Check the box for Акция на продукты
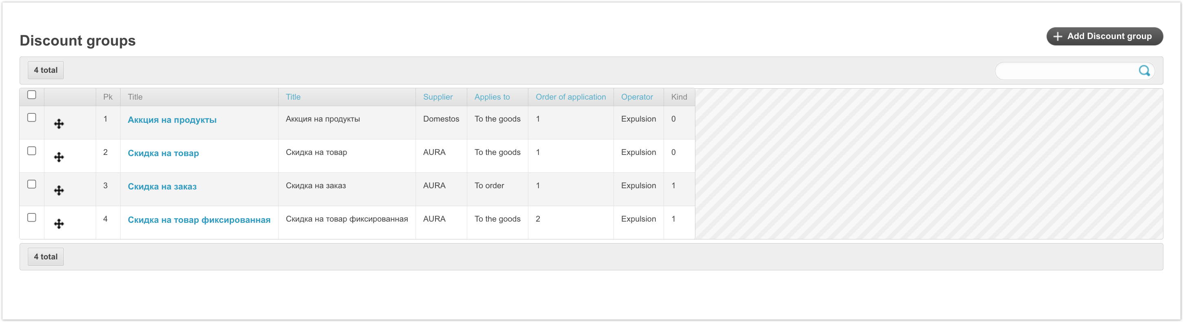The height and width of the screenshot is (322, 1183). click(32, 118)
